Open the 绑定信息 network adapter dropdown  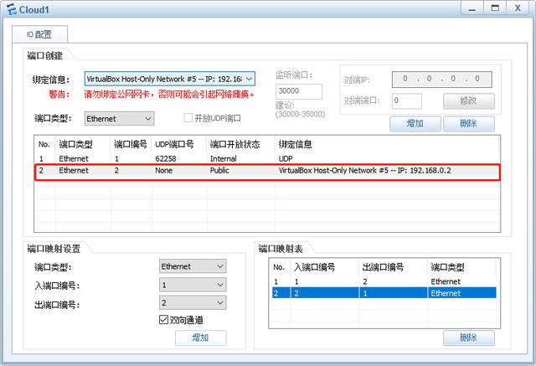click(x=169, y=79)
